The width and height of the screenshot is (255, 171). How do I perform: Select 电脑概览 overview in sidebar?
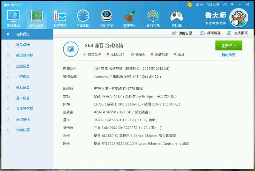pos(27,34)
